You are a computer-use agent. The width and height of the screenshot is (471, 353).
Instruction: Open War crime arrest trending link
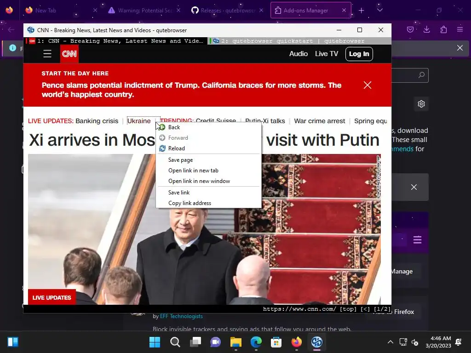point(320,121)
